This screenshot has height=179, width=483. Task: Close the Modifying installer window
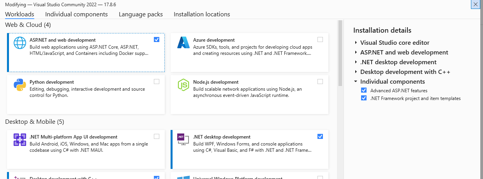coord(475,4)
